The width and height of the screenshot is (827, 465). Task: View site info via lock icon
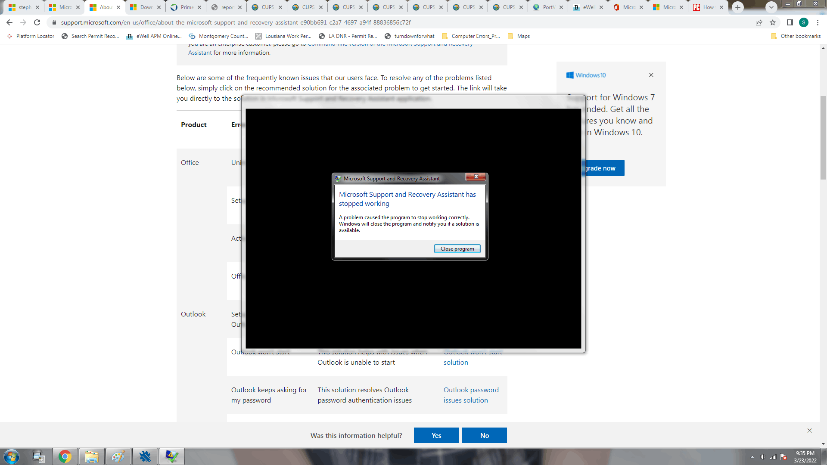pyautogui.click(x=54, y=22)
